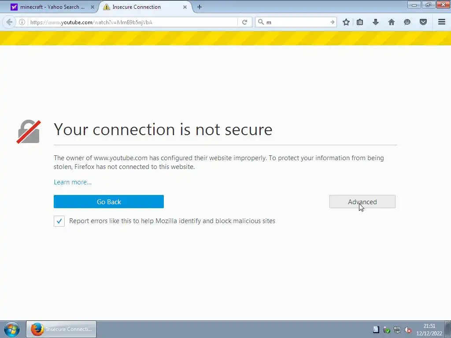451x338 pixels.
Task: Open the clock showing 21:51
Action: (x=429, y=329)
